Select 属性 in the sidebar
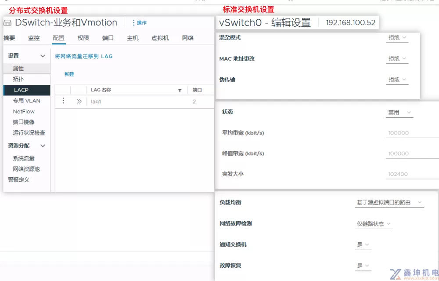The height and width of the screenshot is (281, 439). tap(27, 69)
